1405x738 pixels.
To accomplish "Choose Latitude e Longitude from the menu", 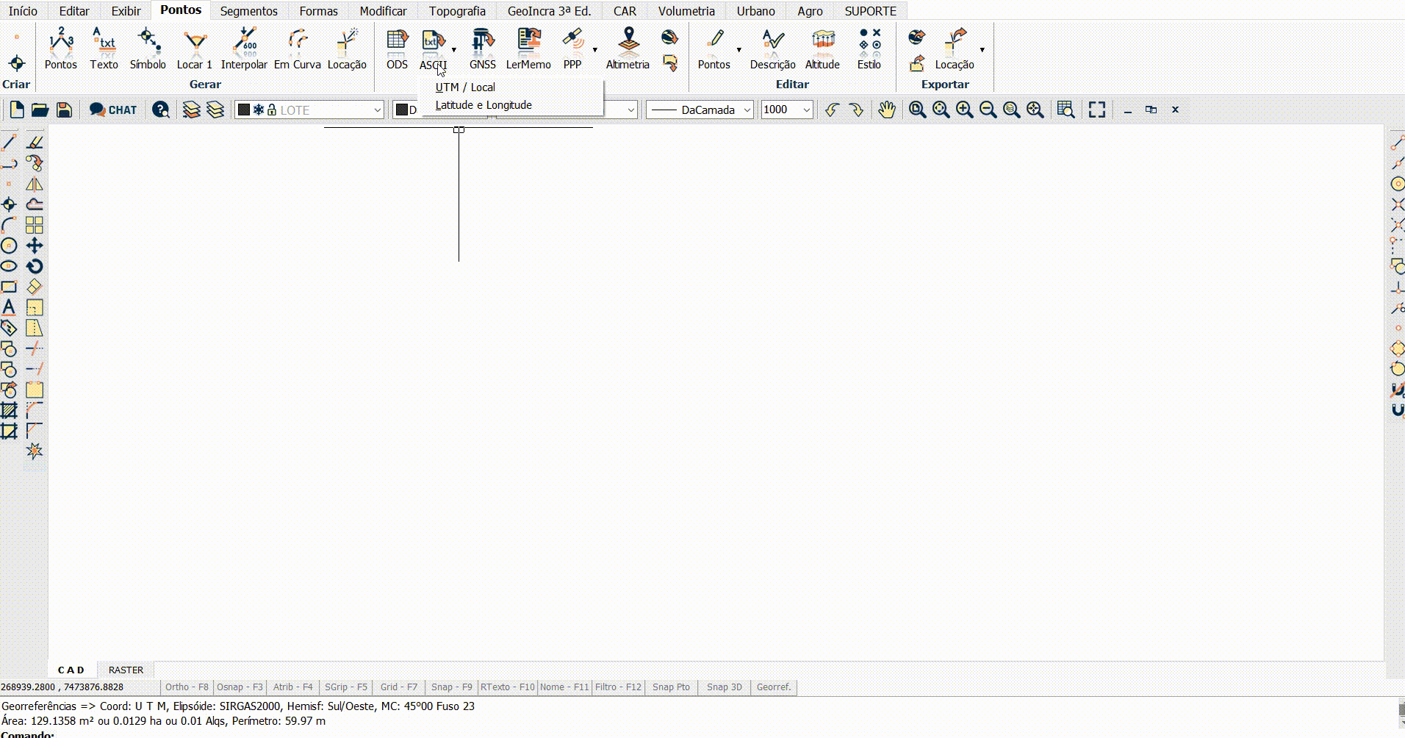I will click(x=483, y=104).
